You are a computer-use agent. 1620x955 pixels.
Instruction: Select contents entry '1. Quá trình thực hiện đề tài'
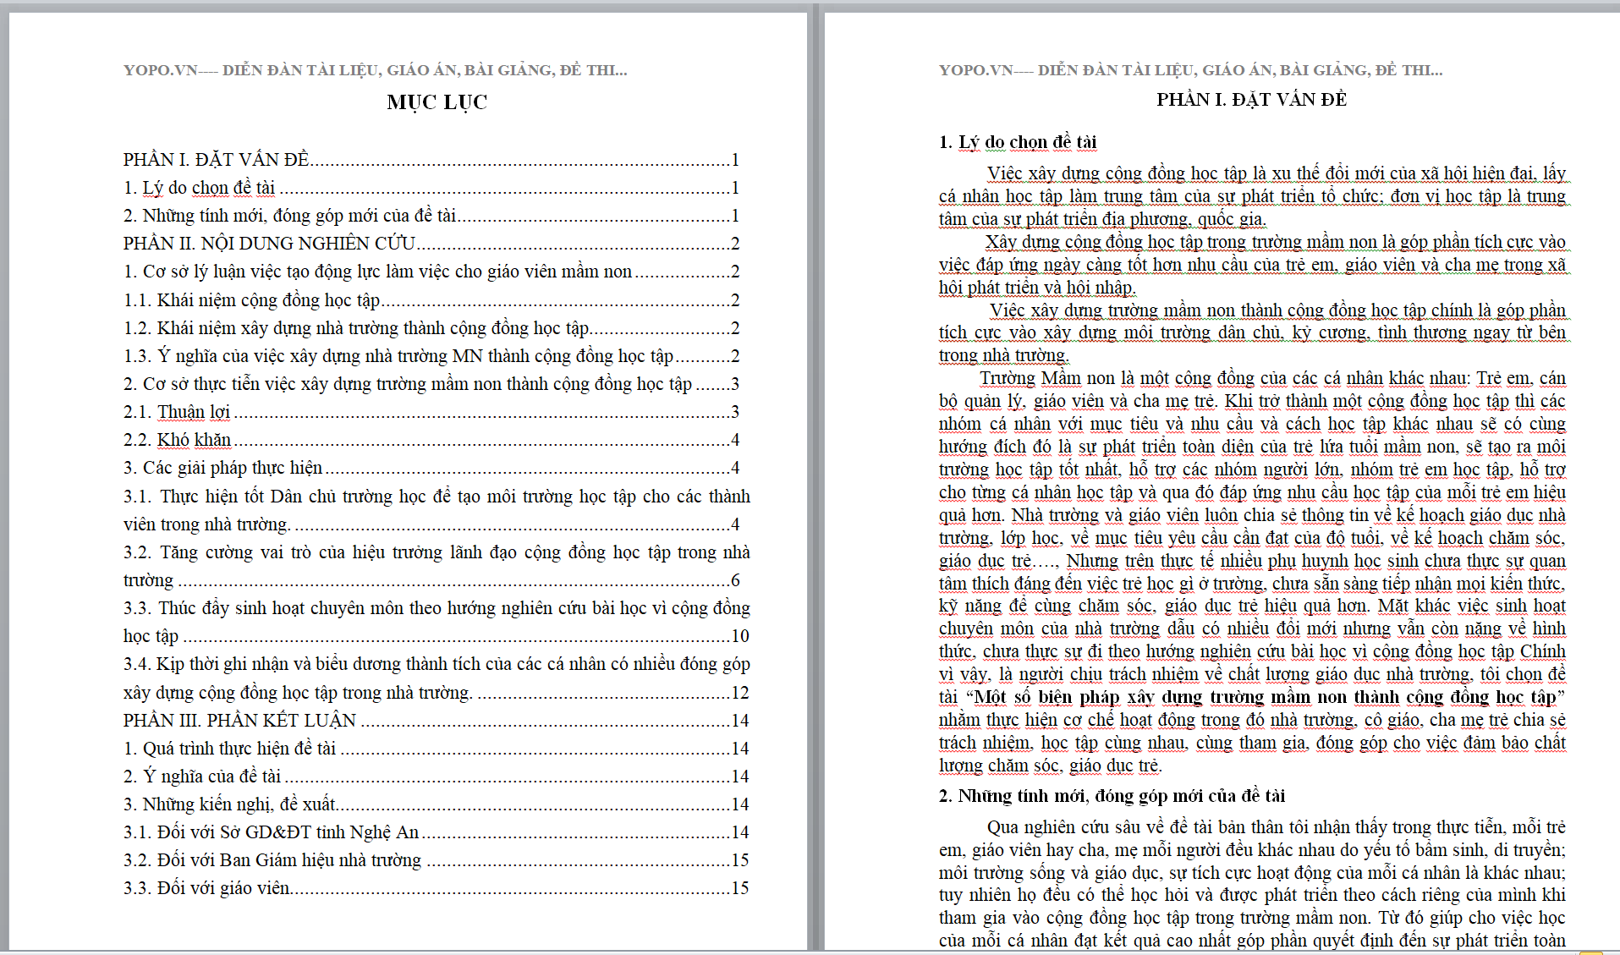[x=437, y=749]
